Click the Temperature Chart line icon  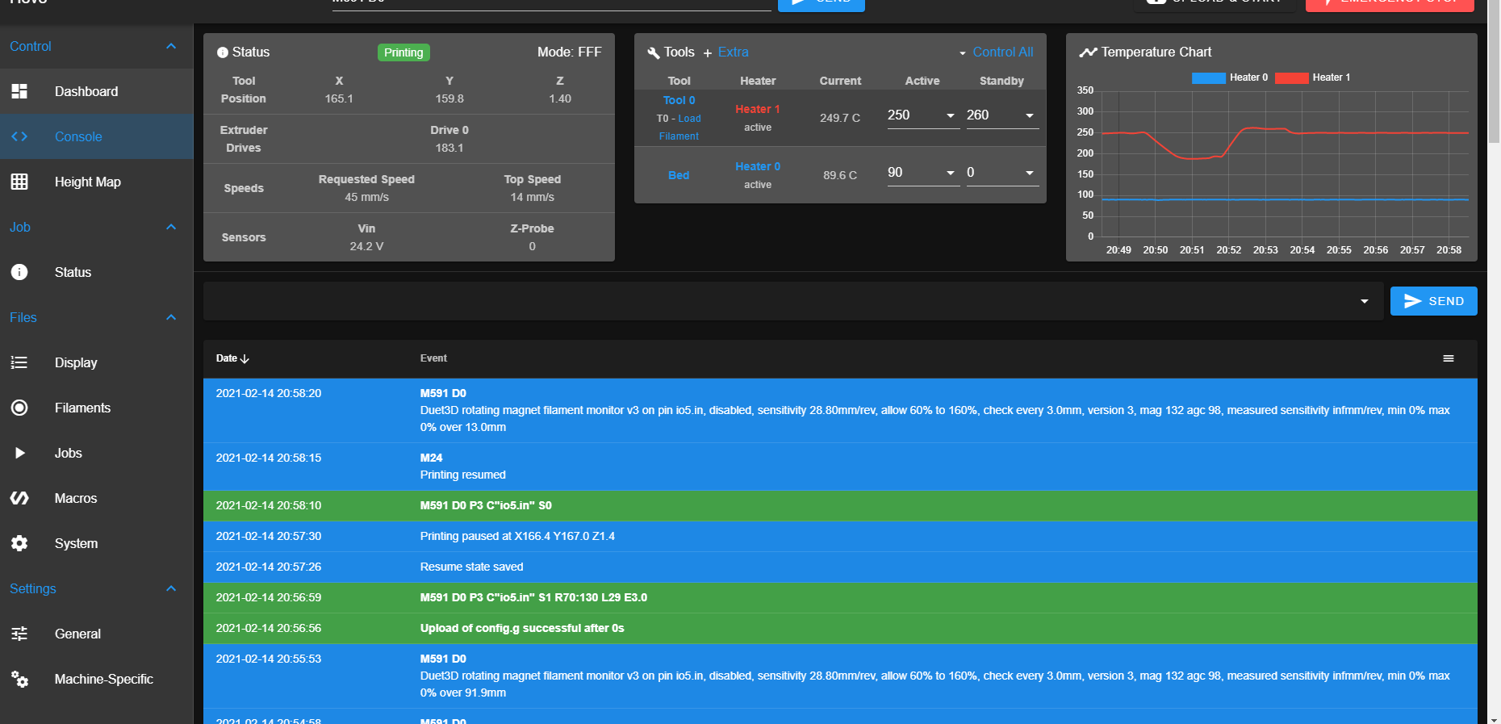point(1088,52)
